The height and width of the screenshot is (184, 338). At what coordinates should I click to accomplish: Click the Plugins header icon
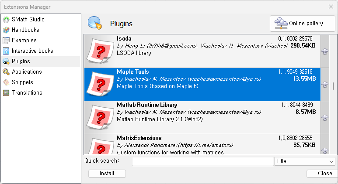(x=94, y=23)
